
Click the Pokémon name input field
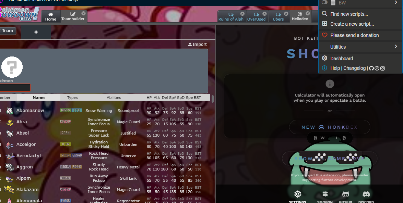pos(15,88)
